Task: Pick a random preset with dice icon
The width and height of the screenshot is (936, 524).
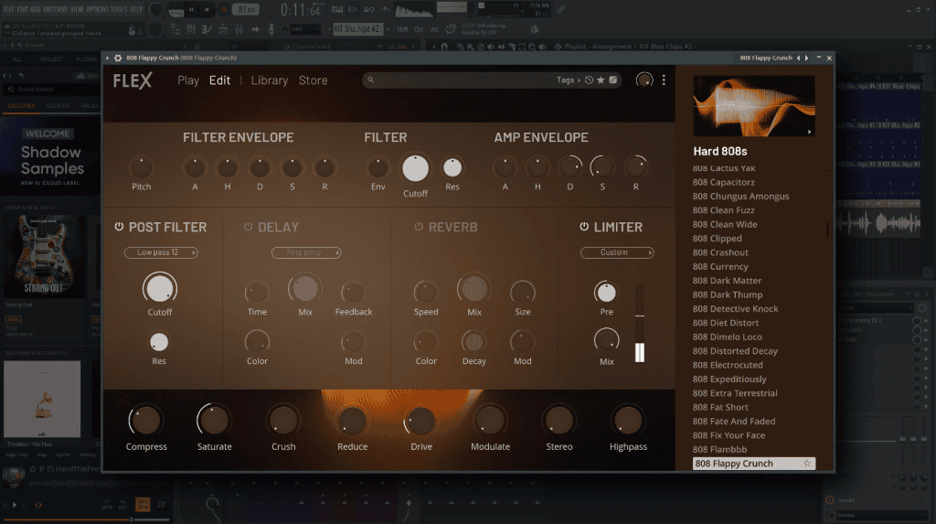Action: tap(612, 80)
